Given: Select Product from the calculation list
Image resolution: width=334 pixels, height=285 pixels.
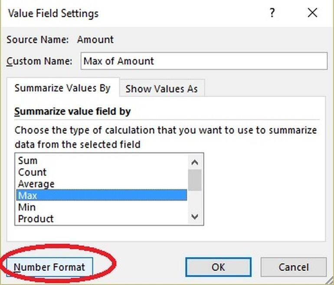Looking at the screenshot, I should 36,219.
